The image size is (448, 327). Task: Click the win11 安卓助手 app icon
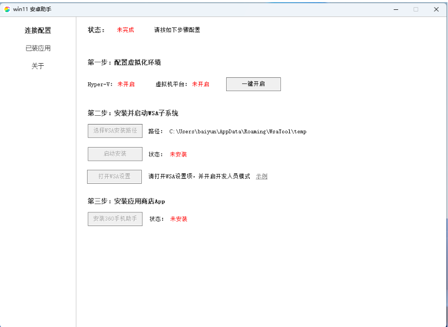[x=7, y=9]
